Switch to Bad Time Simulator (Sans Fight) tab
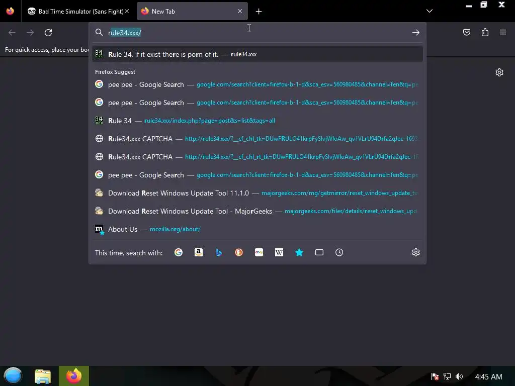 [78, 11]
